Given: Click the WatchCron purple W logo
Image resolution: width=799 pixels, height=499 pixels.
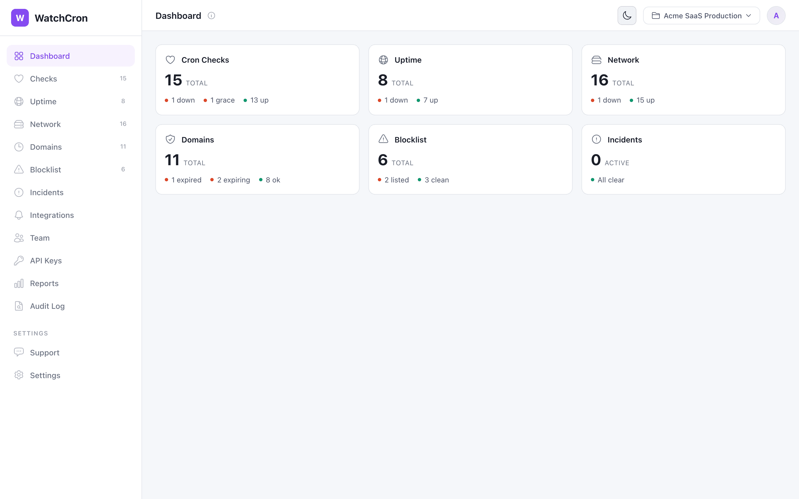Looking at the screenshot, I should tap(20, 18).
